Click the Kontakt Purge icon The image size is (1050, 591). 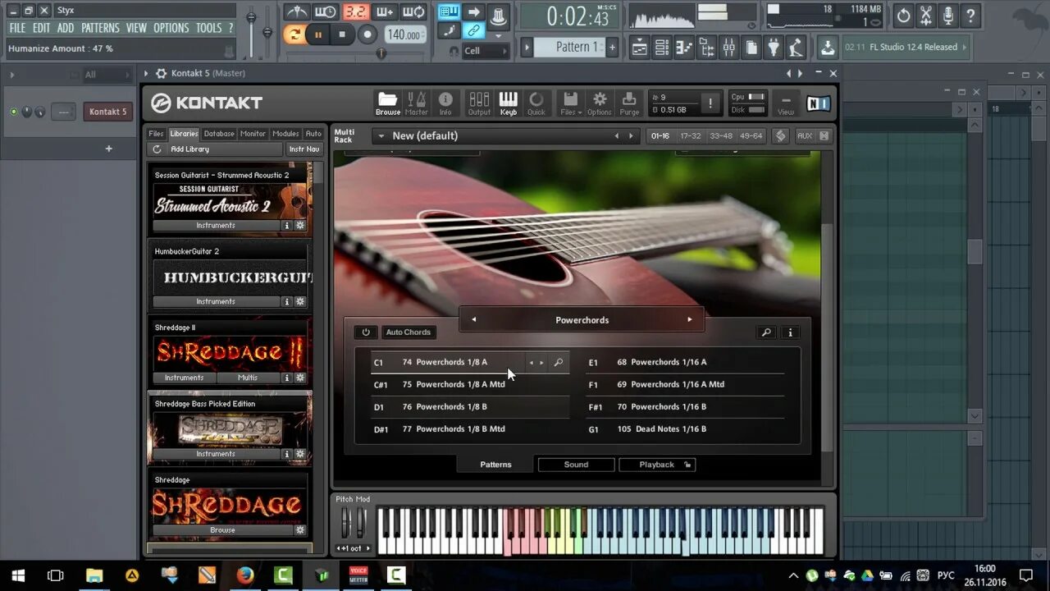tap(629, 103)
